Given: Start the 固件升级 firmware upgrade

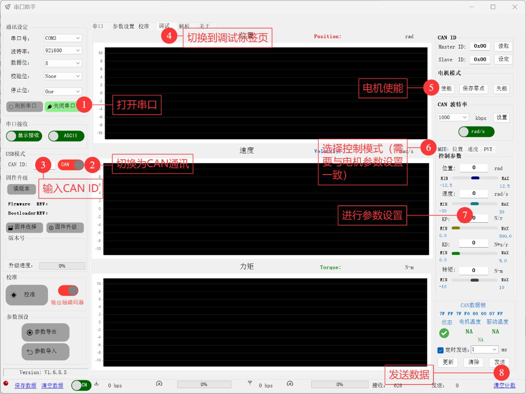Looking at the screenshot, I should 65,227.
